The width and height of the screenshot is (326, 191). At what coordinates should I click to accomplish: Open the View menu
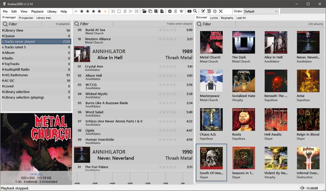coord(24,11)
